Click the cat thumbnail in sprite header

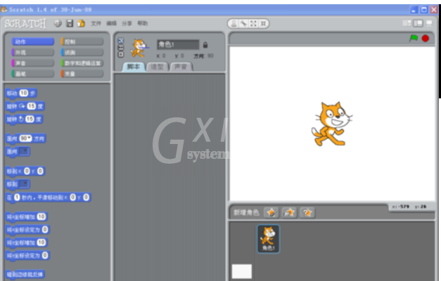[139, 48]
